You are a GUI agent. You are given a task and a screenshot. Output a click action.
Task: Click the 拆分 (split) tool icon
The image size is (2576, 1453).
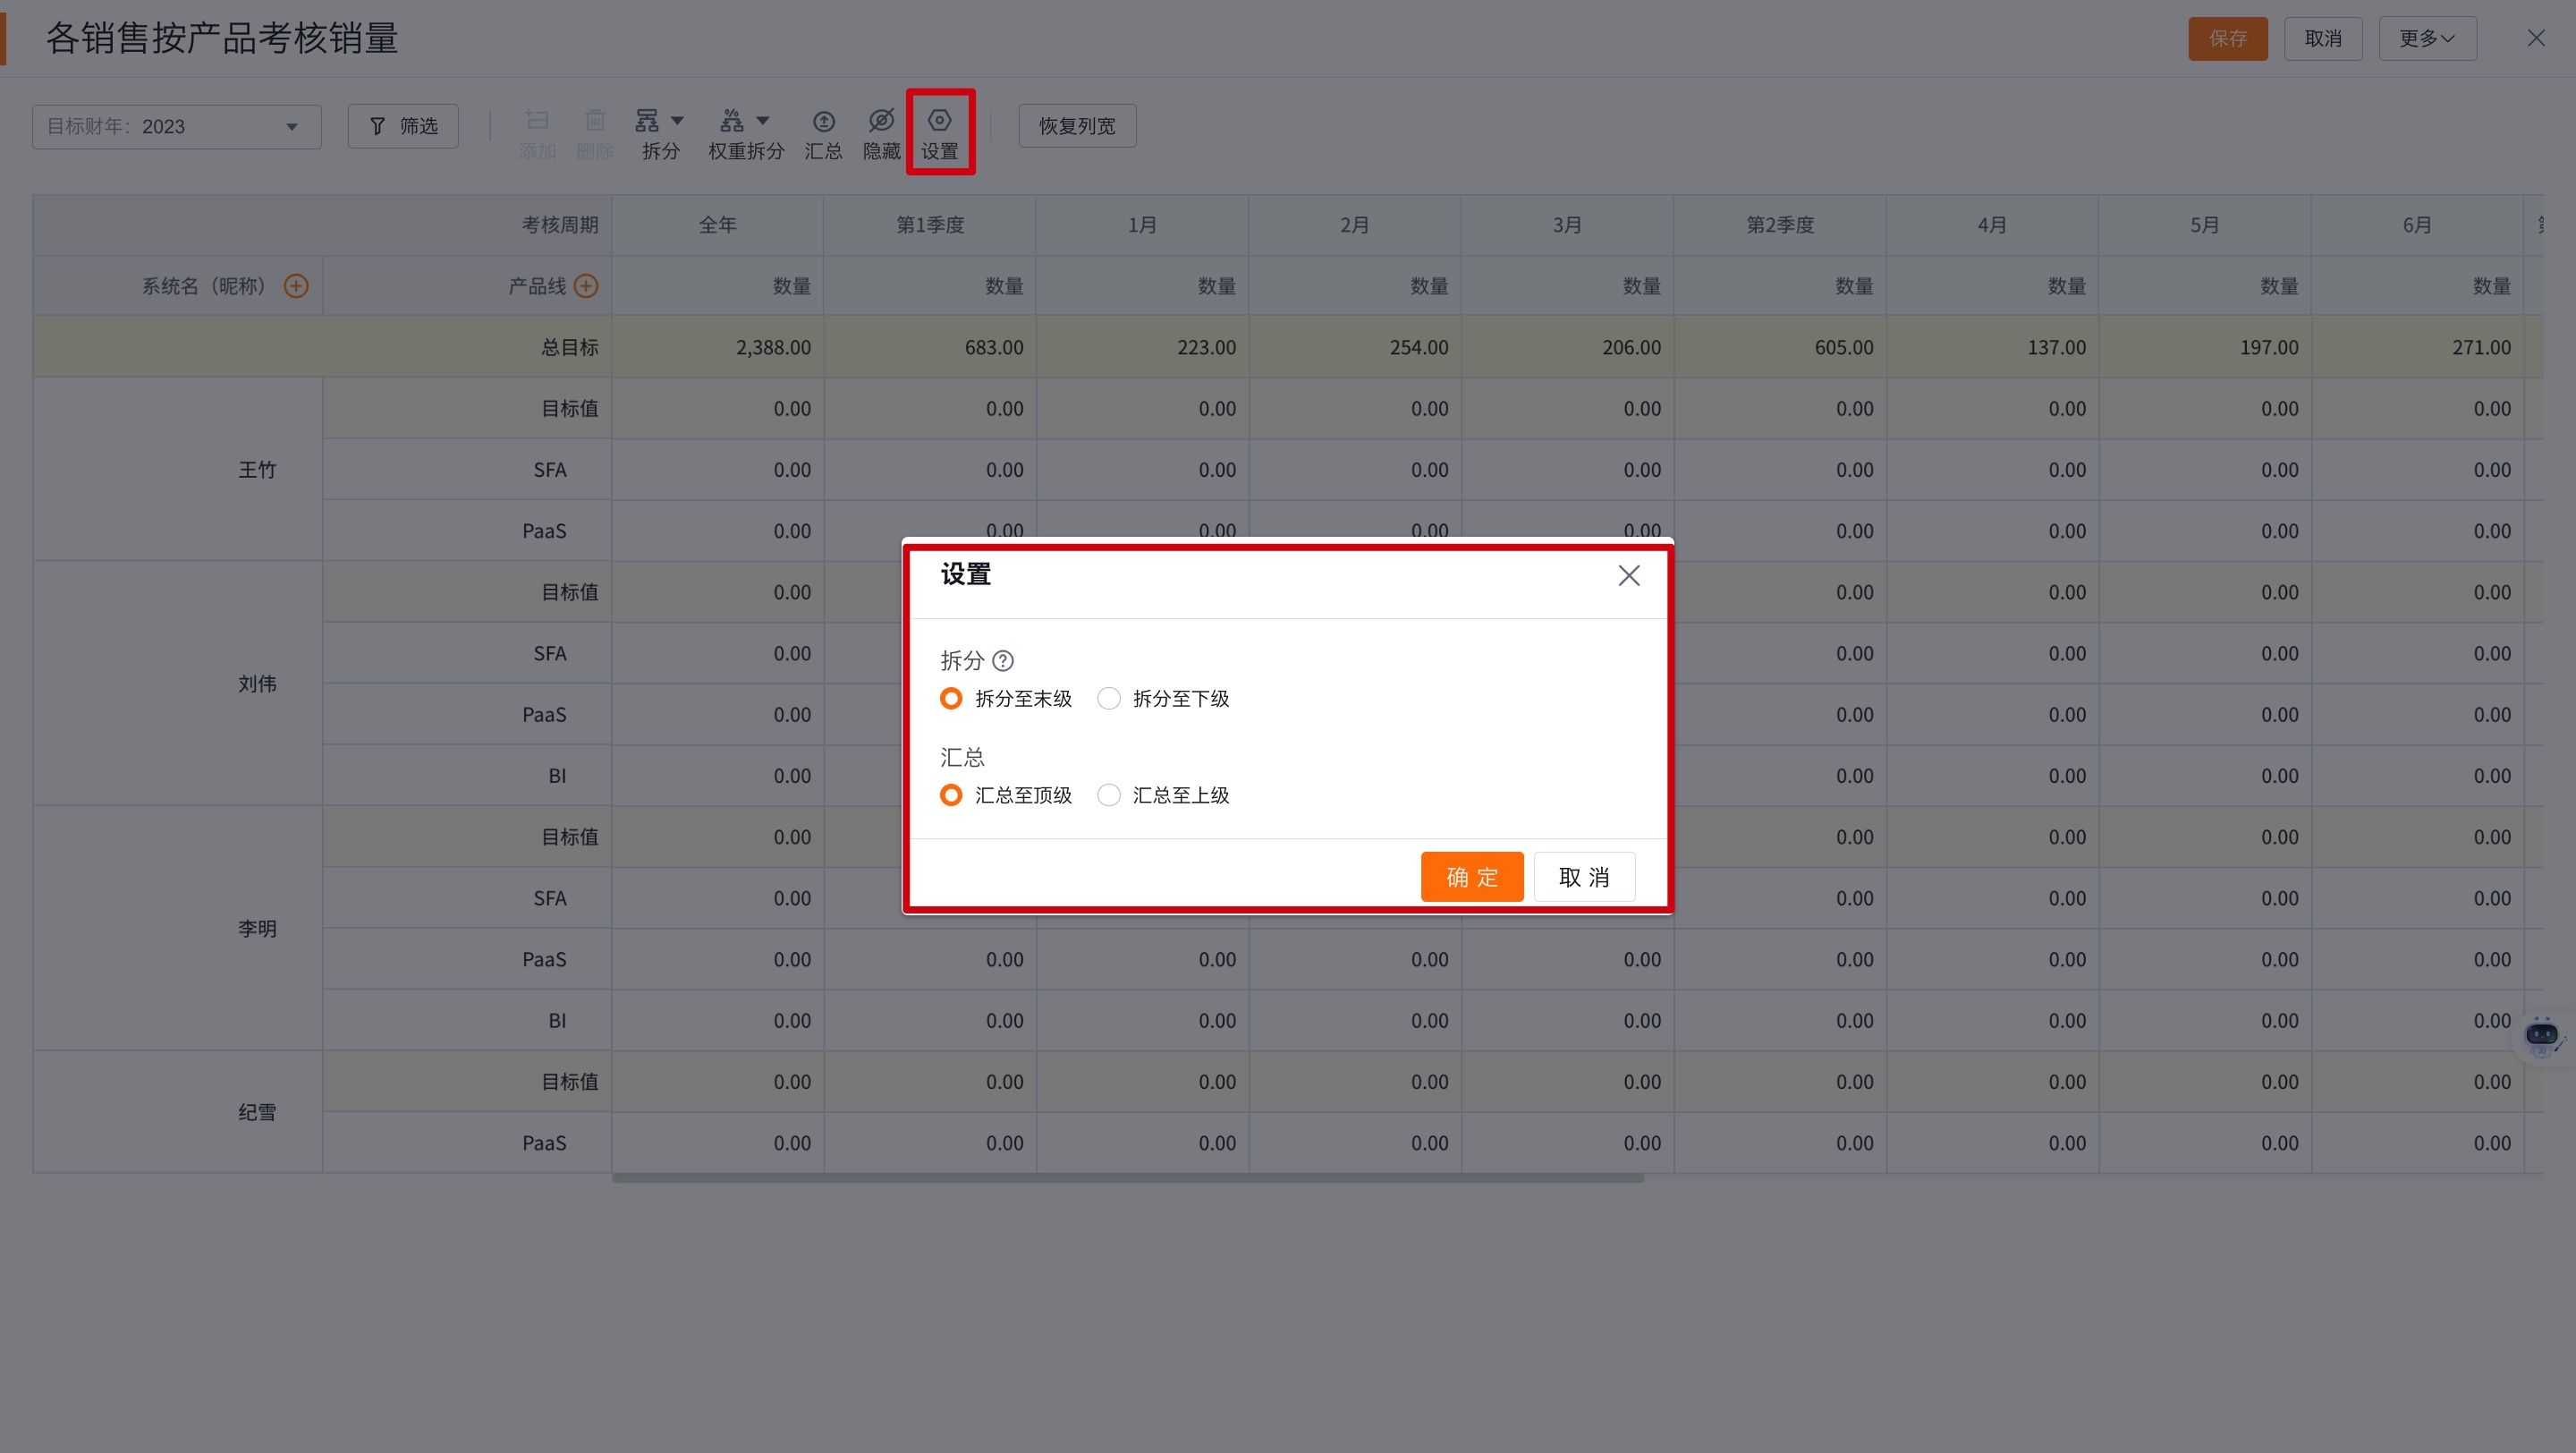(x=658, y=132)
